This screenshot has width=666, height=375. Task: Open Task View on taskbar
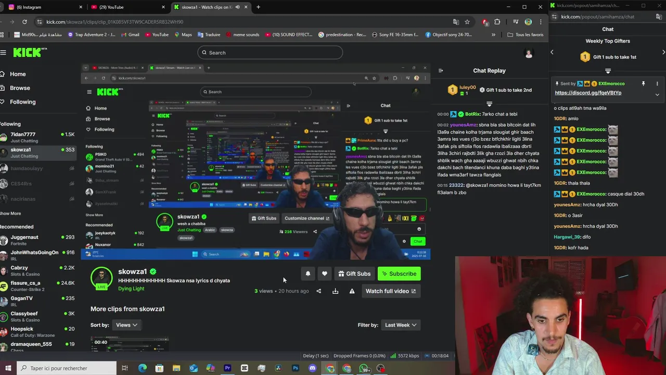[x=125, y=368]
